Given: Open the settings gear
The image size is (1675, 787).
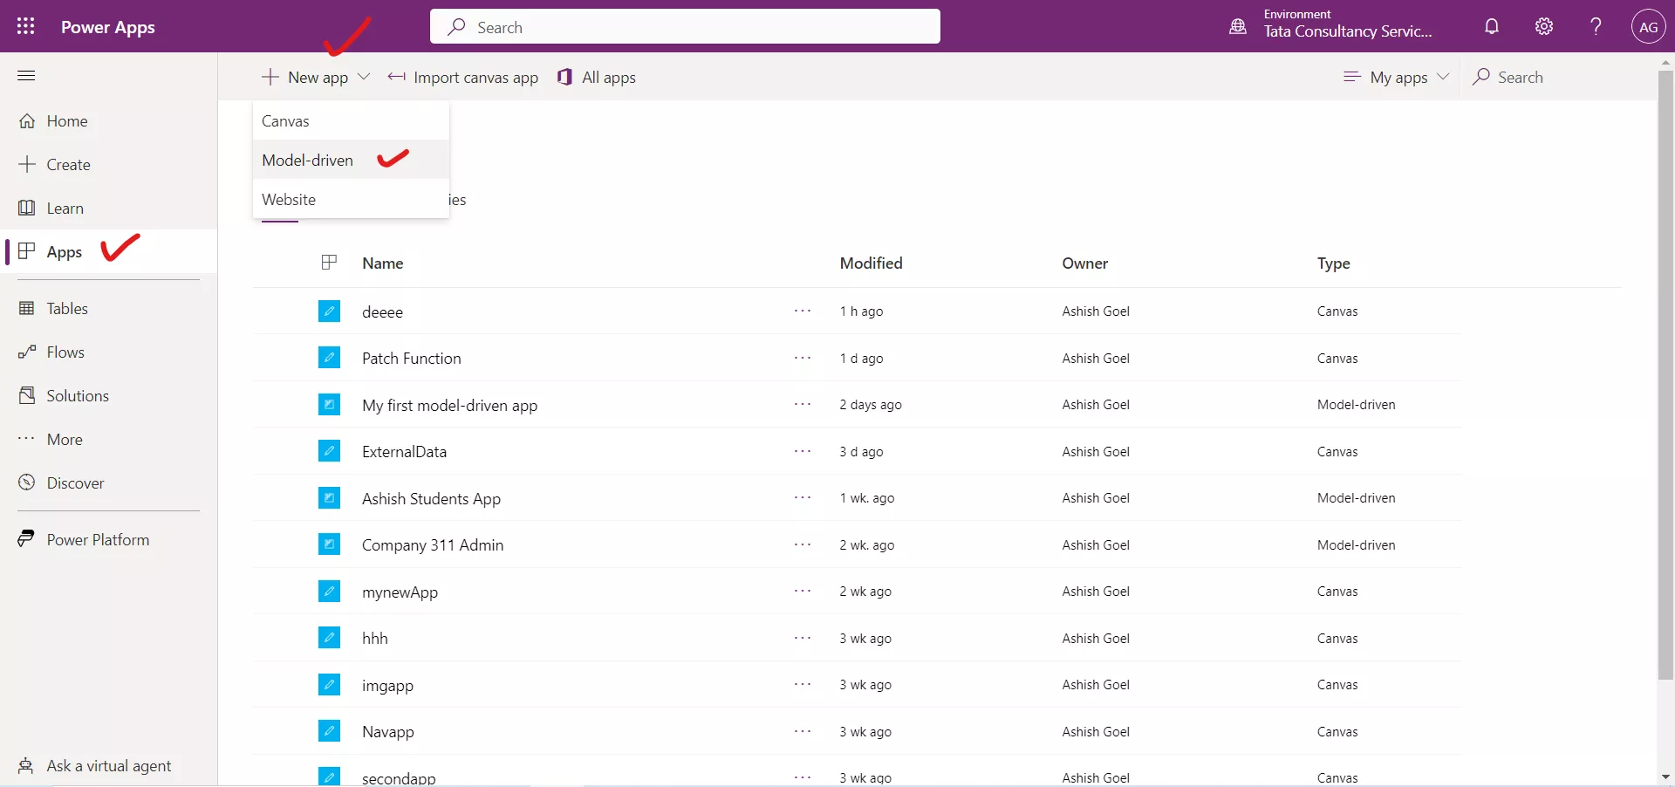Looking at the screenshot, I should pyautogui.click(x=1543, y=26).
